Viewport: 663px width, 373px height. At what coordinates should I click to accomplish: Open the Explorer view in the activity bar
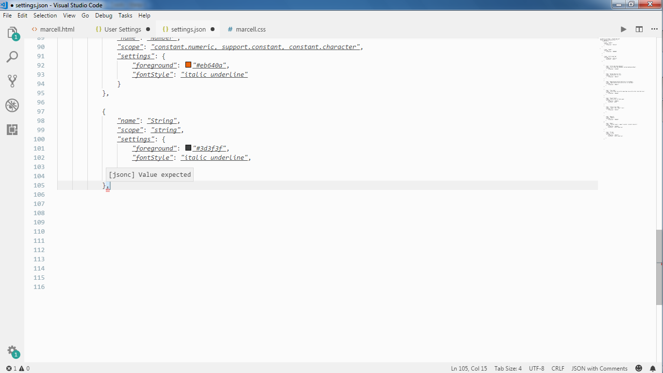coord(12,33)
